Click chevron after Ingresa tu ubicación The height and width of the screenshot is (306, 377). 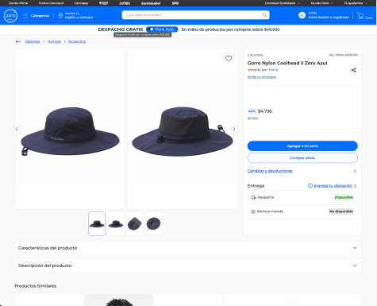pyautogui.click(x=355, y=186)
